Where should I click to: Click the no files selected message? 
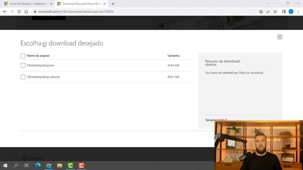tap(234, 73)
